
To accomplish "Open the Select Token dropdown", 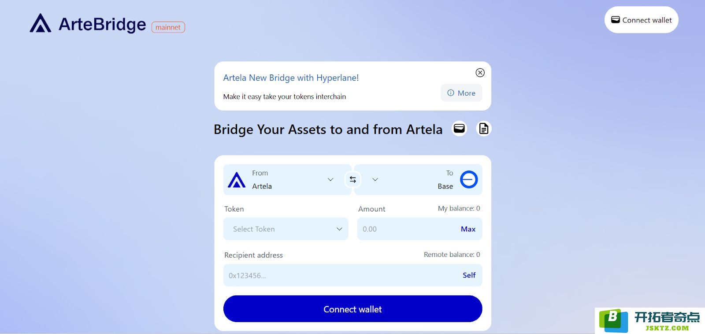I will 286,229.
